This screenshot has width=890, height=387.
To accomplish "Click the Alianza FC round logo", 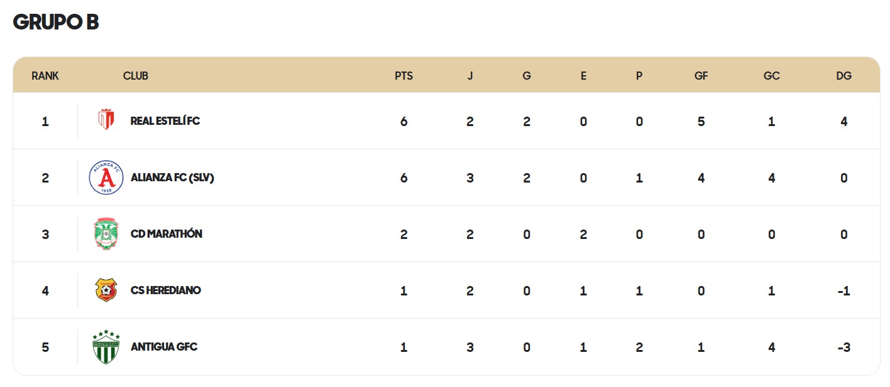I will [x=106, y=178].
